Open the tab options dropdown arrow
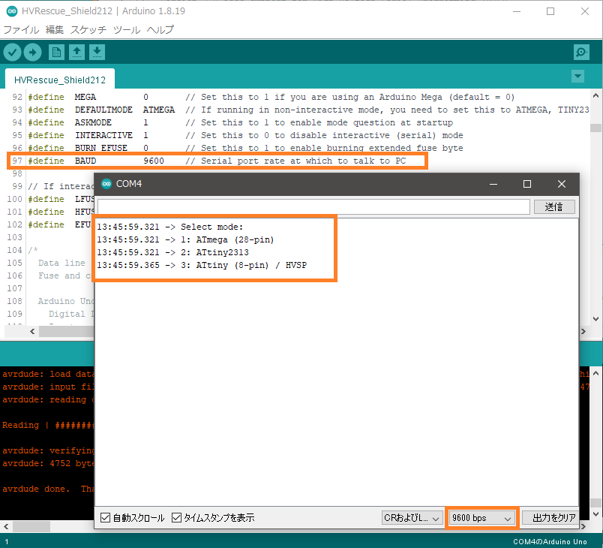Image resolution: width=603 pixels, height=548 pixels. 577,77
